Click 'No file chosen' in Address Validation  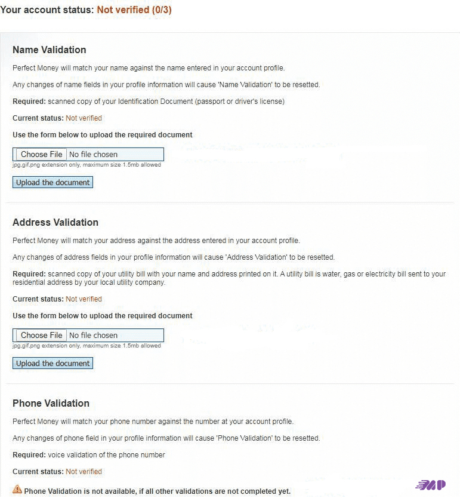[93, 335]
